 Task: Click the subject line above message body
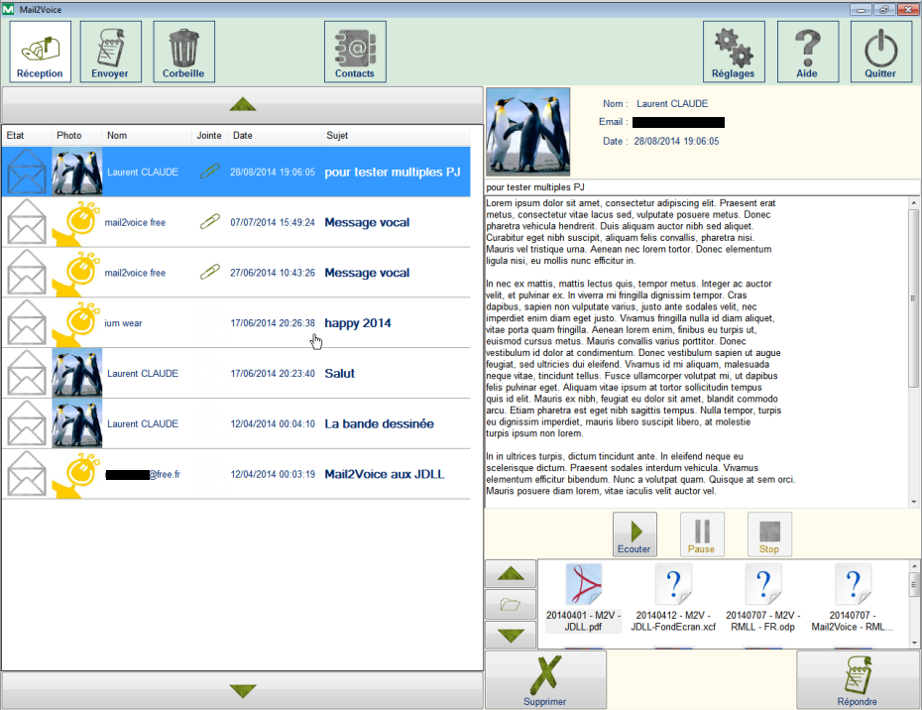pos(703,187)
